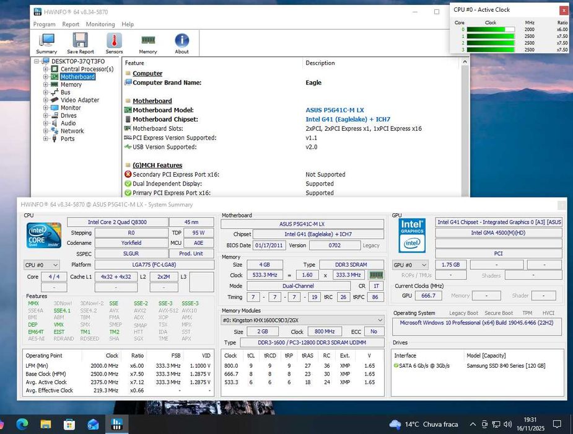This screenshot has width=573, height=434.
Task: Click the HWiNFO taskbar icon
Action: (x=116, y=424)
